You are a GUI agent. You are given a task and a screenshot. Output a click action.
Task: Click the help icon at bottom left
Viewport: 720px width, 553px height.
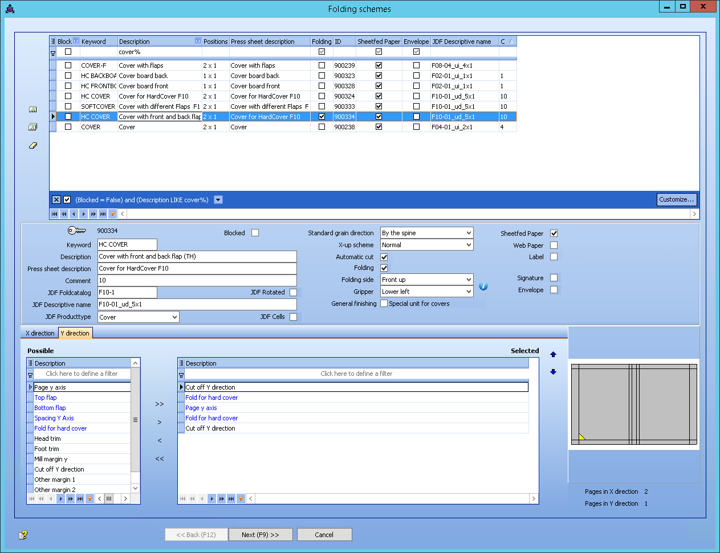click(x=23, y=535)
